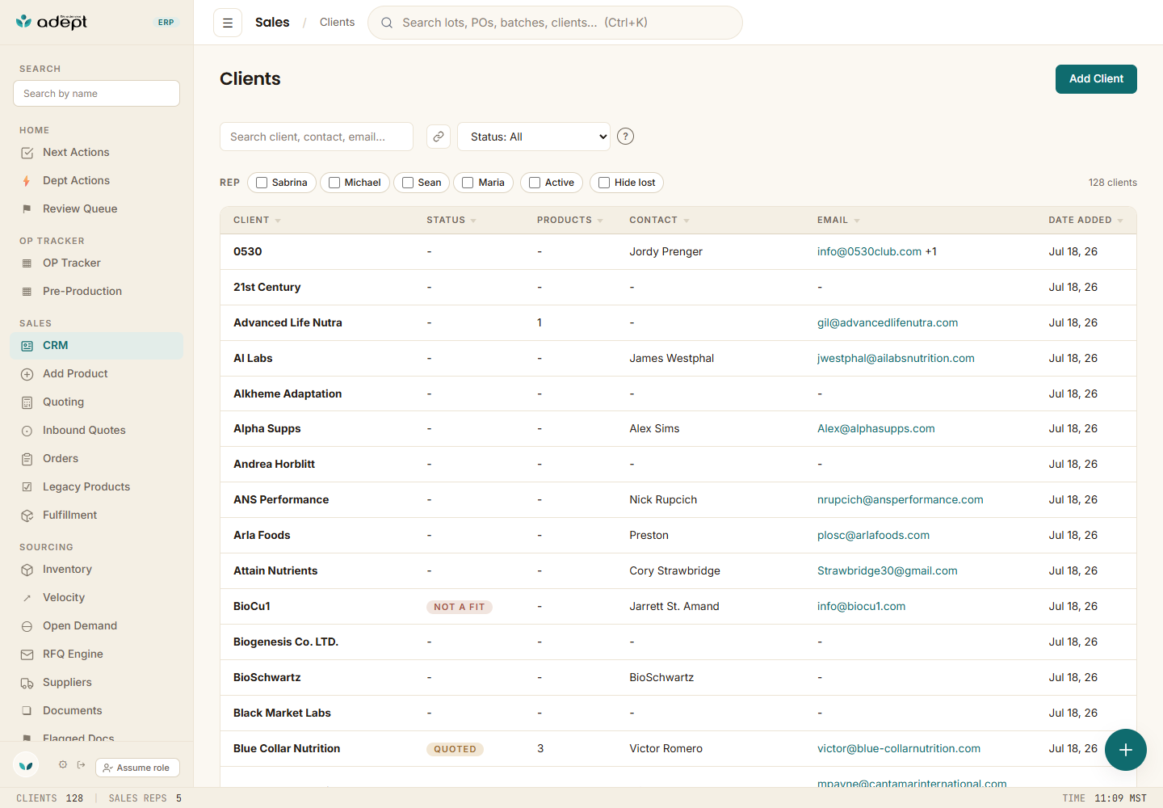Sort by the STATUS column header
The height and width of the screenshot is (808, 1163).
[x=451, y=220]
